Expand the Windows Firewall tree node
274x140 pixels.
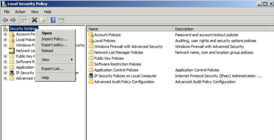click(5, 45)
